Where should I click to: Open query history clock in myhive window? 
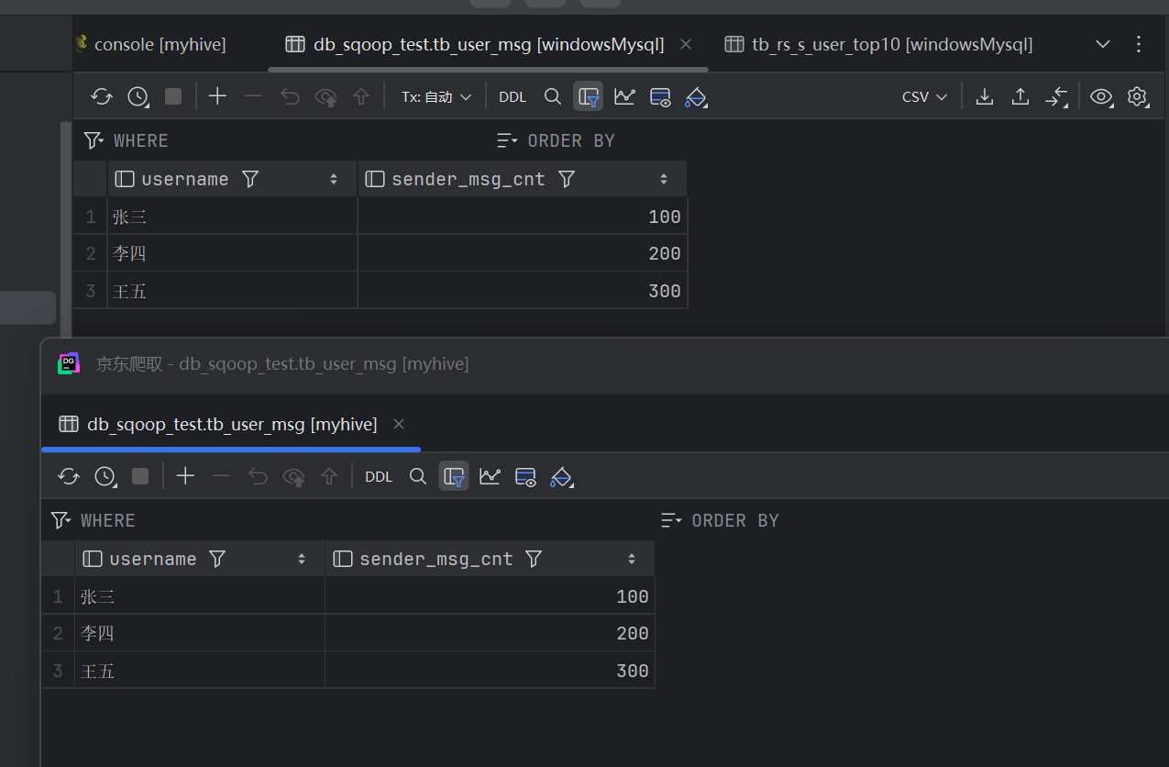(105, 476)
